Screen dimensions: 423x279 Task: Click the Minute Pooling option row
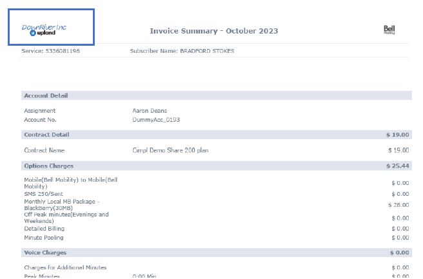pos(43,238)
